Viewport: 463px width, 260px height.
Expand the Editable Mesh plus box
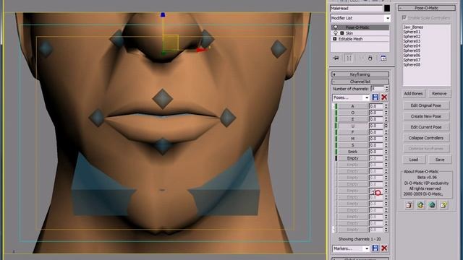click(335, 39)
